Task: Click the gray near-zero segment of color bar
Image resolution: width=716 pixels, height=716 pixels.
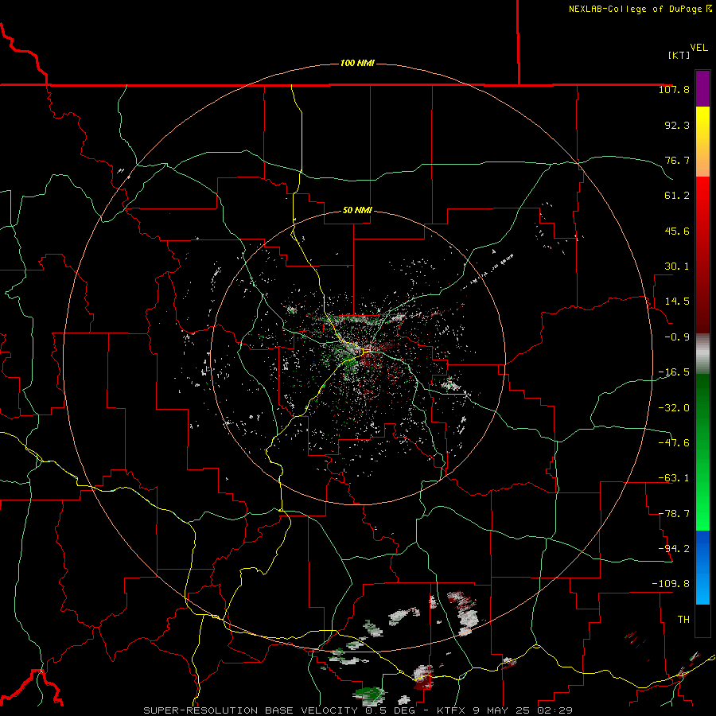Action: 702,353
